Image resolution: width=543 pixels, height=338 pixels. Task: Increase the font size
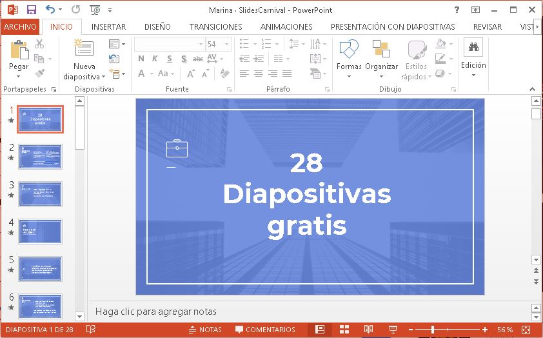point(191,74)
